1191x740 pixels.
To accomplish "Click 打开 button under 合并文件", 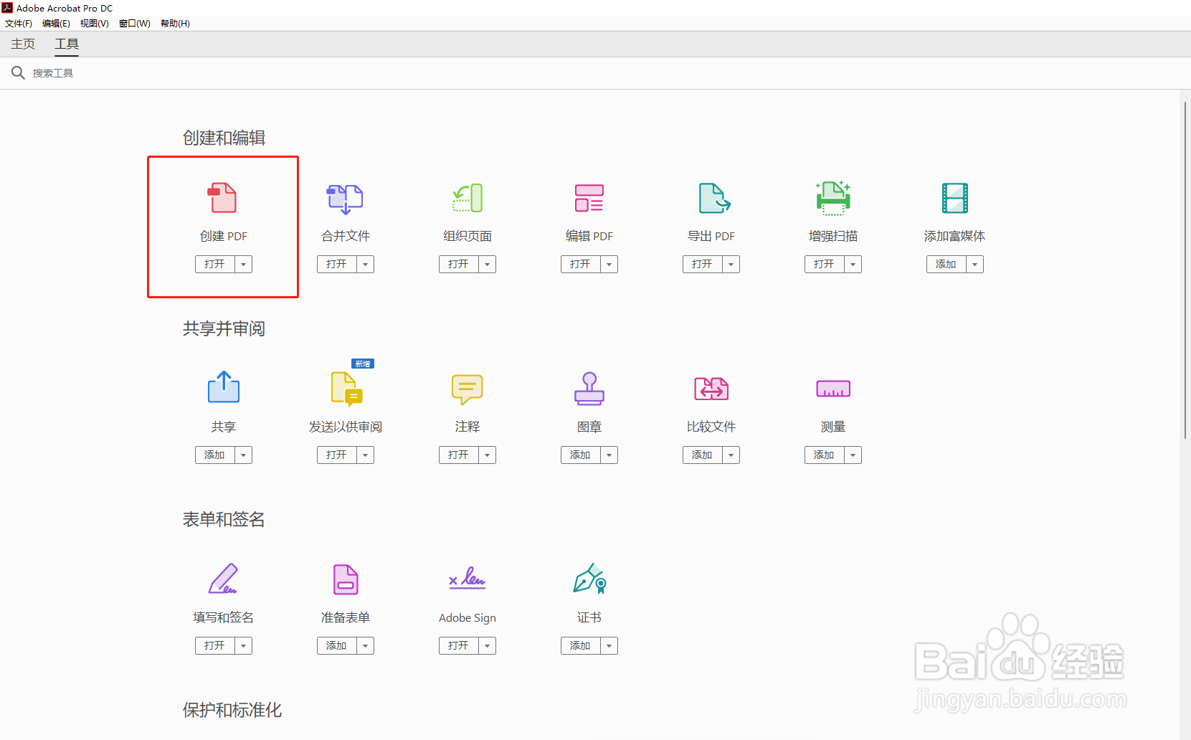I will tap(337, 265).
